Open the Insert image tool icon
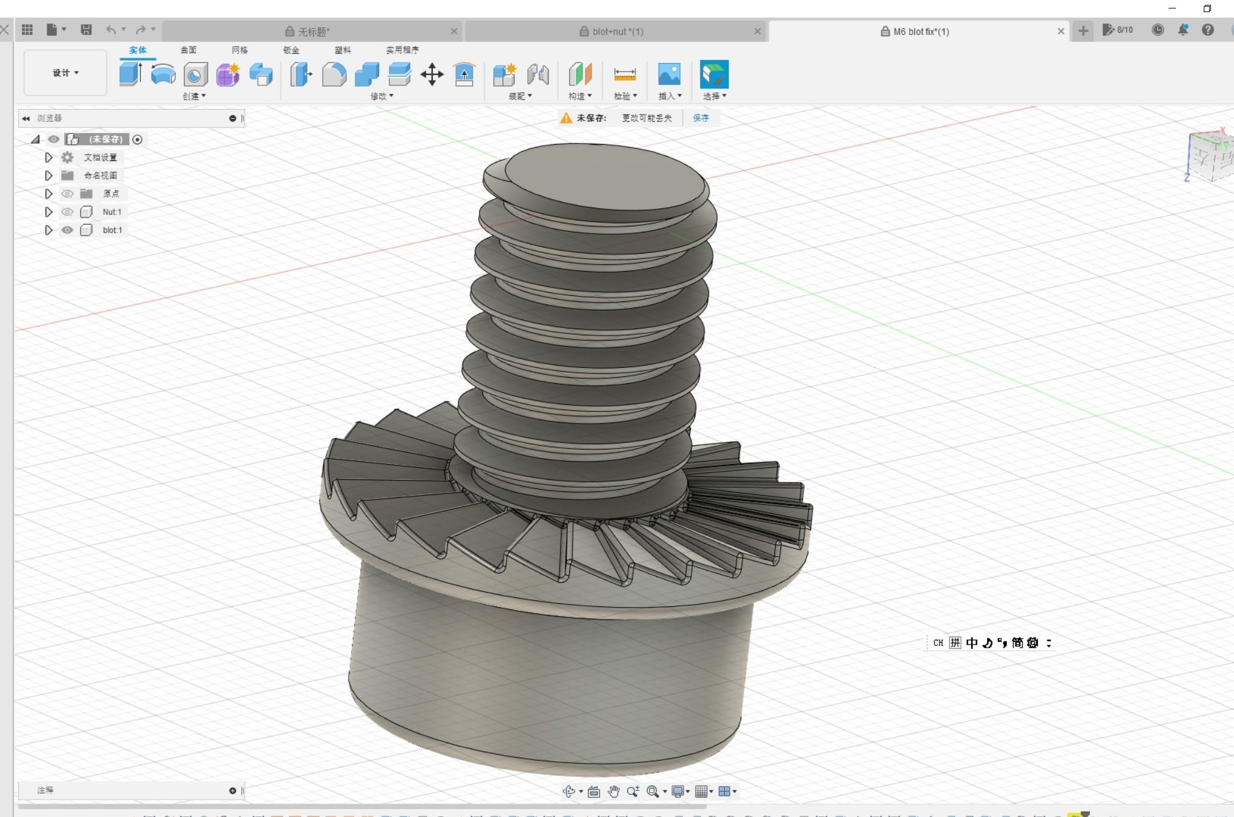The image size is (1234, 817). pos(669,74)
